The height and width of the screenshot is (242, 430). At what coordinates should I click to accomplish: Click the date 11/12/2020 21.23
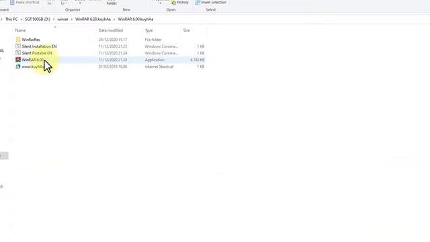(113, 46)
